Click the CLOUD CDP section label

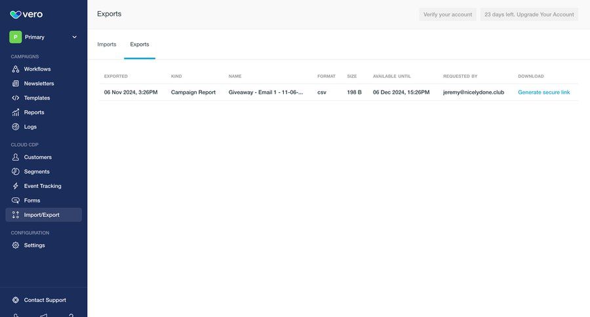[x=24, y=145]
